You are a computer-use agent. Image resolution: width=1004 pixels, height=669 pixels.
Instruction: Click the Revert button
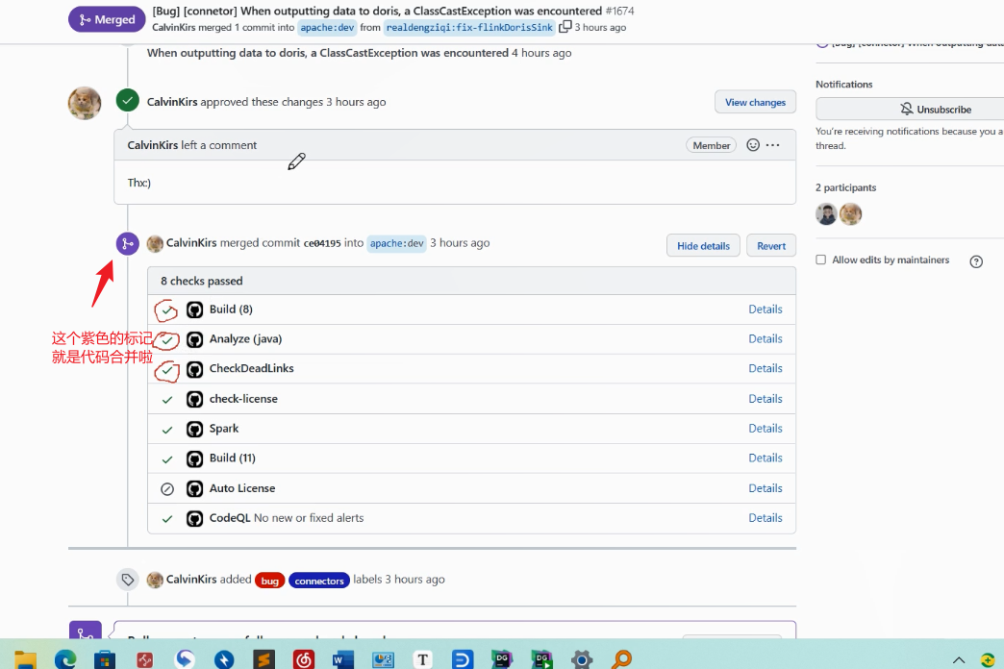pos(771,246)
